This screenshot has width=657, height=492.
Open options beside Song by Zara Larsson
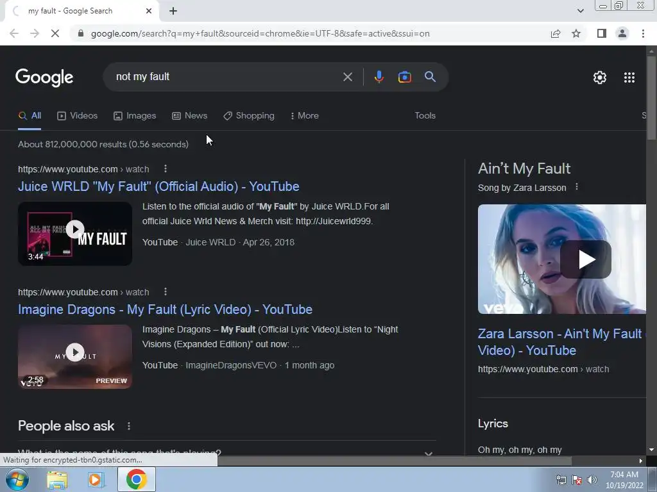point(577,187)
